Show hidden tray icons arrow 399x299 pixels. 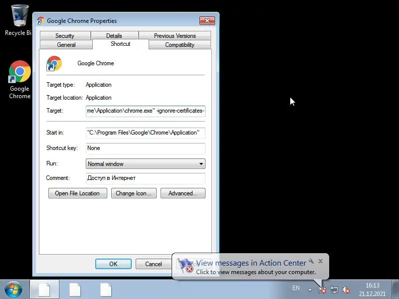[x=310, y=290]
